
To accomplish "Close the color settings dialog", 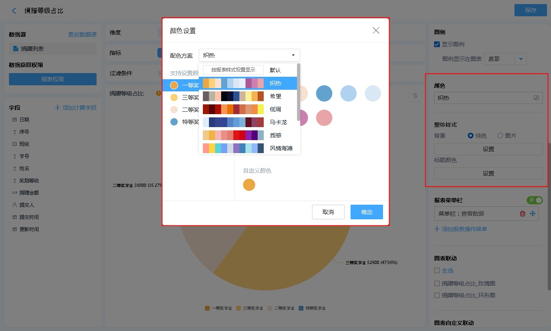I will tap(376, 30).
